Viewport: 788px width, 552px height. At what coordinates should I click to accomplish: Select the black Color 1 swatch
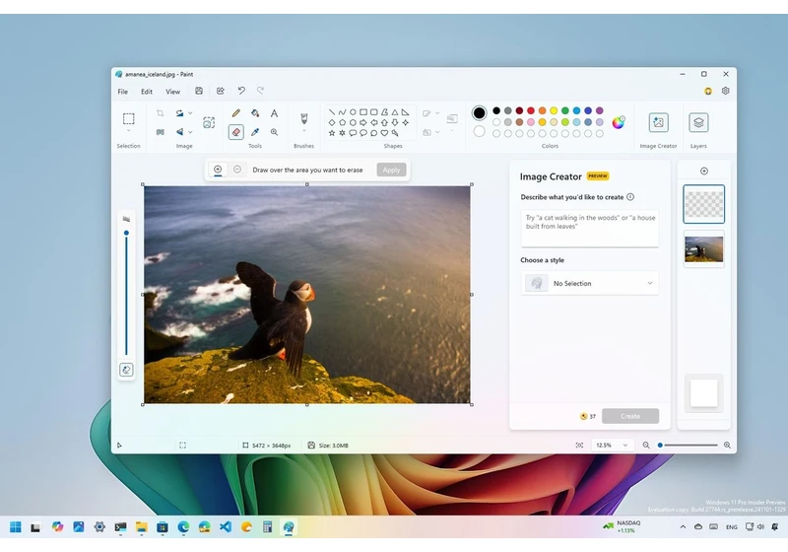point(479,112)
